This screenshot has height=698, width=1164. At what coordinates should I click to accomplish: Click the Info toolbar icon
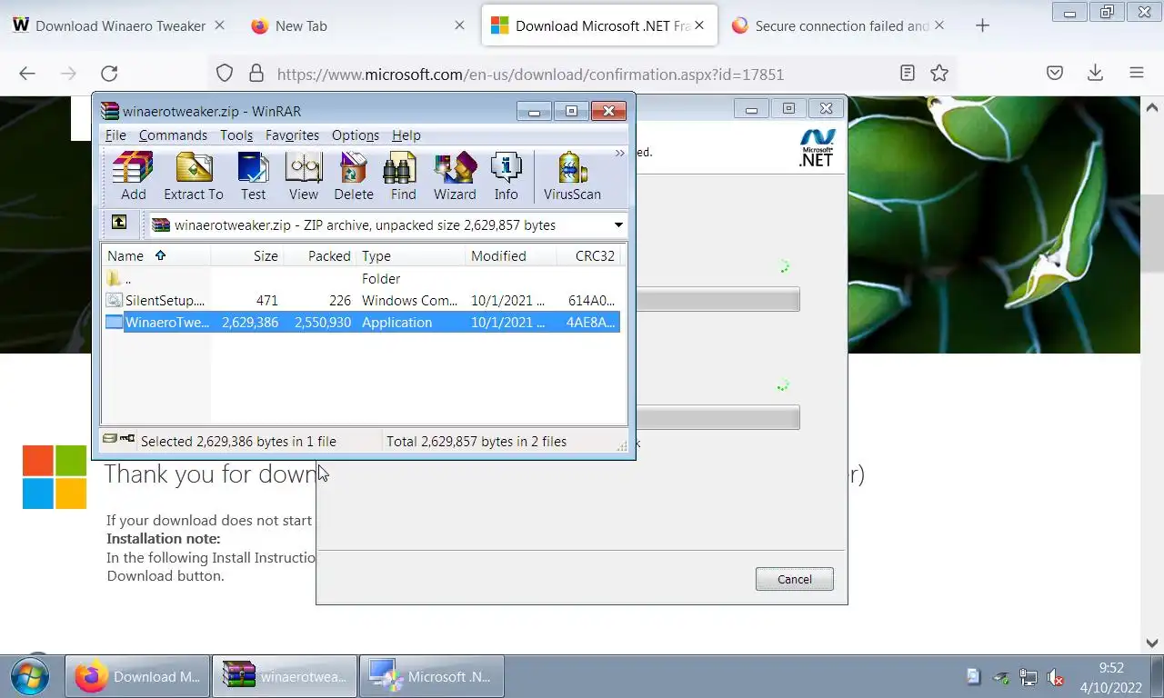[x=506, y=176]
